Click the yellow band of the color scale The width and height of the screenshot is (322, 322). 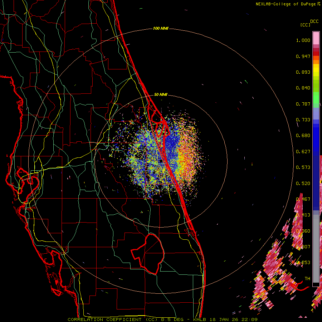click(316, 70)
